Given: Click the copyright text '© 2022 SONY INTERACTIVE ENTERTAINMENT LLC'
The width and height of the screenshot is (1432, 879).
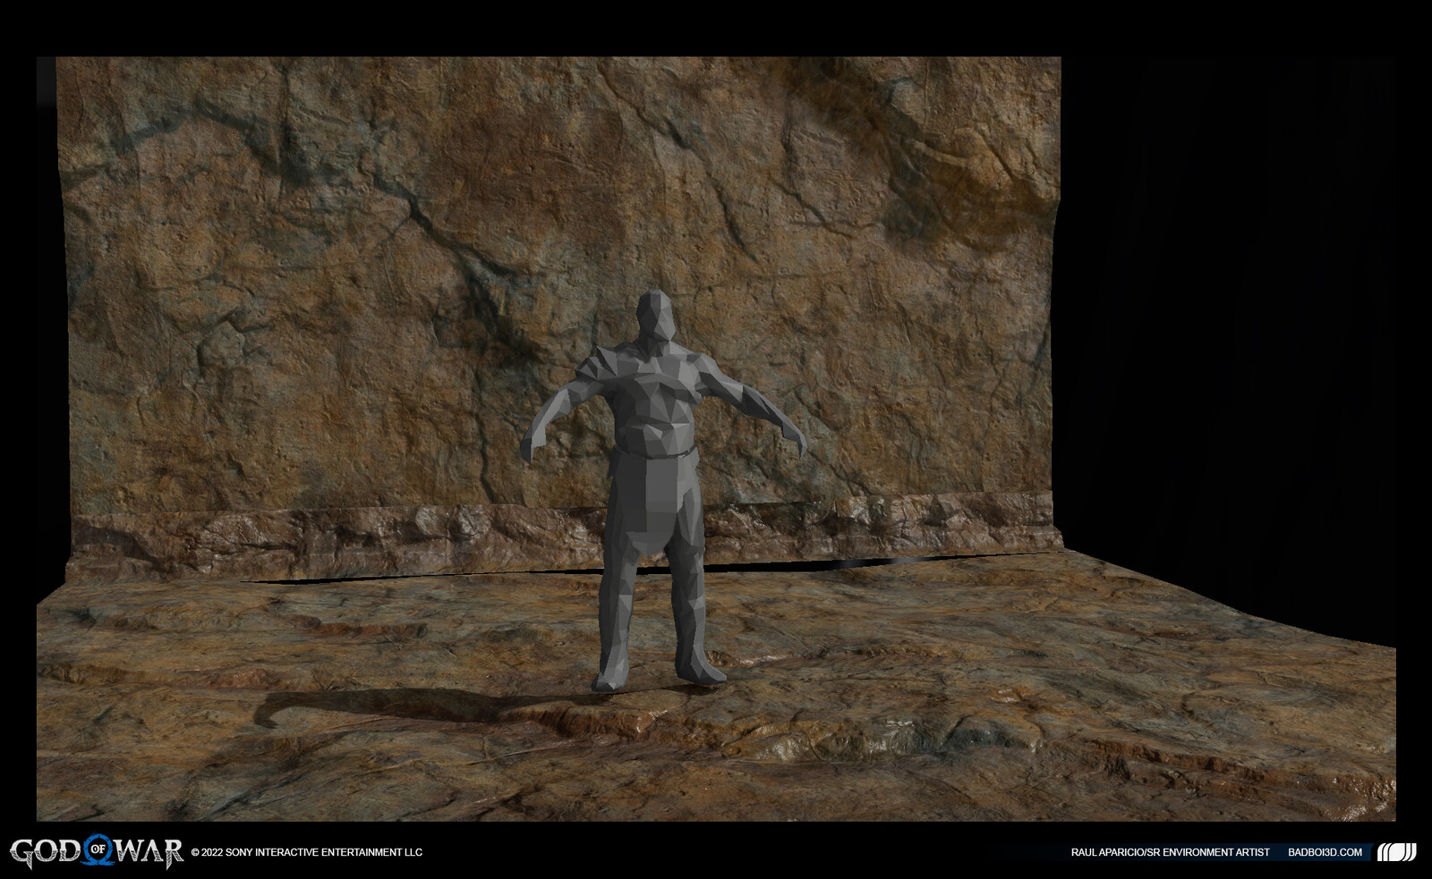Looking at the screenshot, I should [307, 853].
